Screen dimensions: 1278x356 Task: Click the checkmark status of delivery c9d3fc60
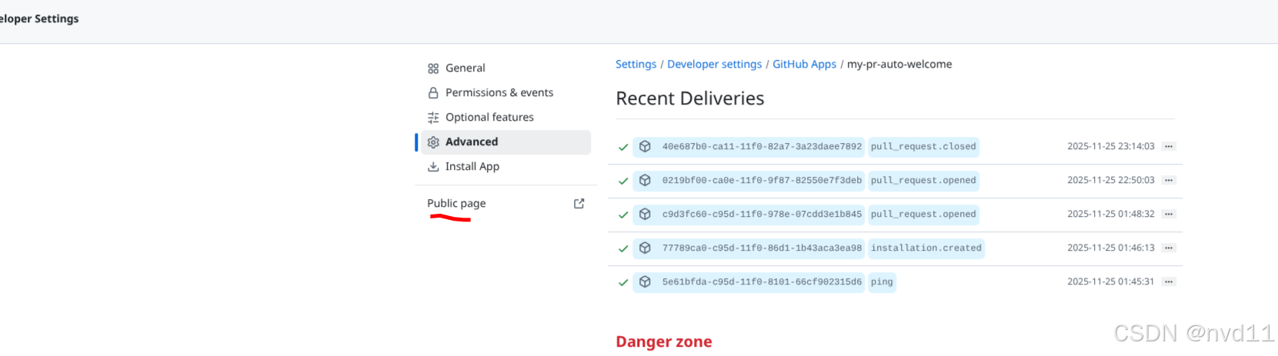click(623, 215)
